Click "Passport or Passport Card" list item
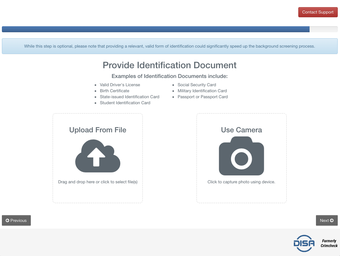Screen dimensions: 340x256 (202, 97)
